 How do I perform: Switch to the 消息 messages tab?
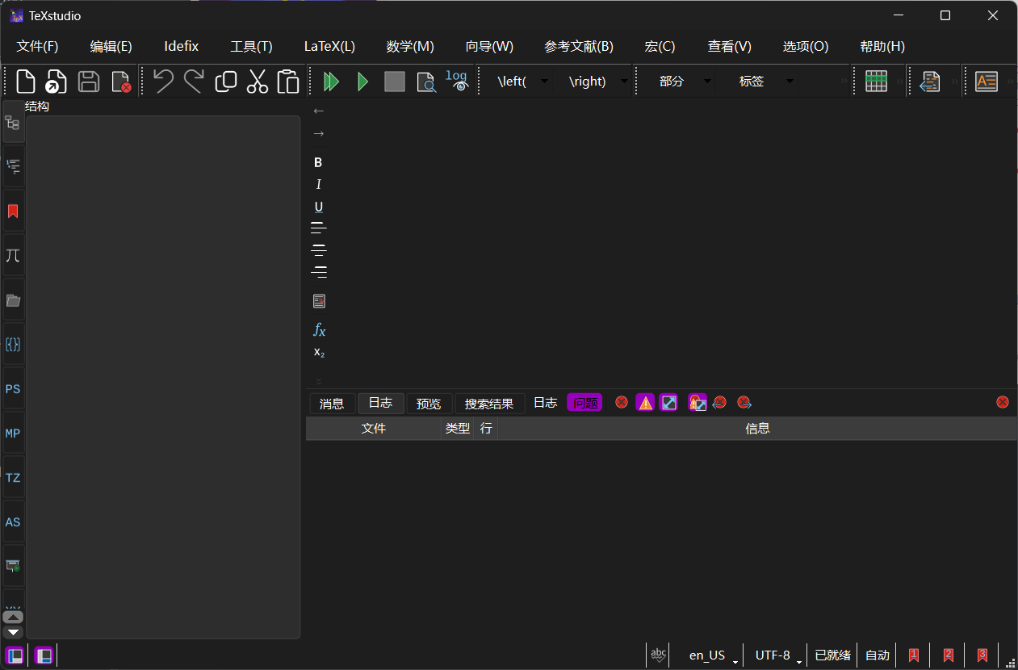coord(332,404)
